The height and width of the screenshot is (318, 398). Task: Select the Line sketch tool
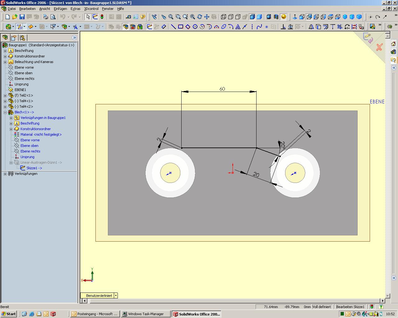pos(174,27)
